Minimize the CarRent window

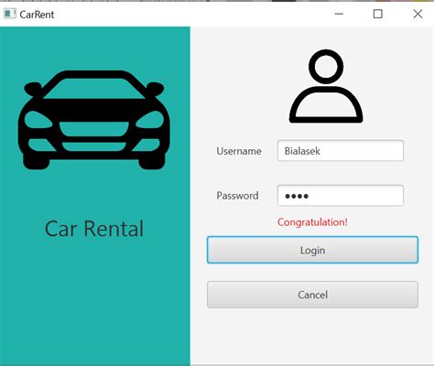(x=339, y=14)
